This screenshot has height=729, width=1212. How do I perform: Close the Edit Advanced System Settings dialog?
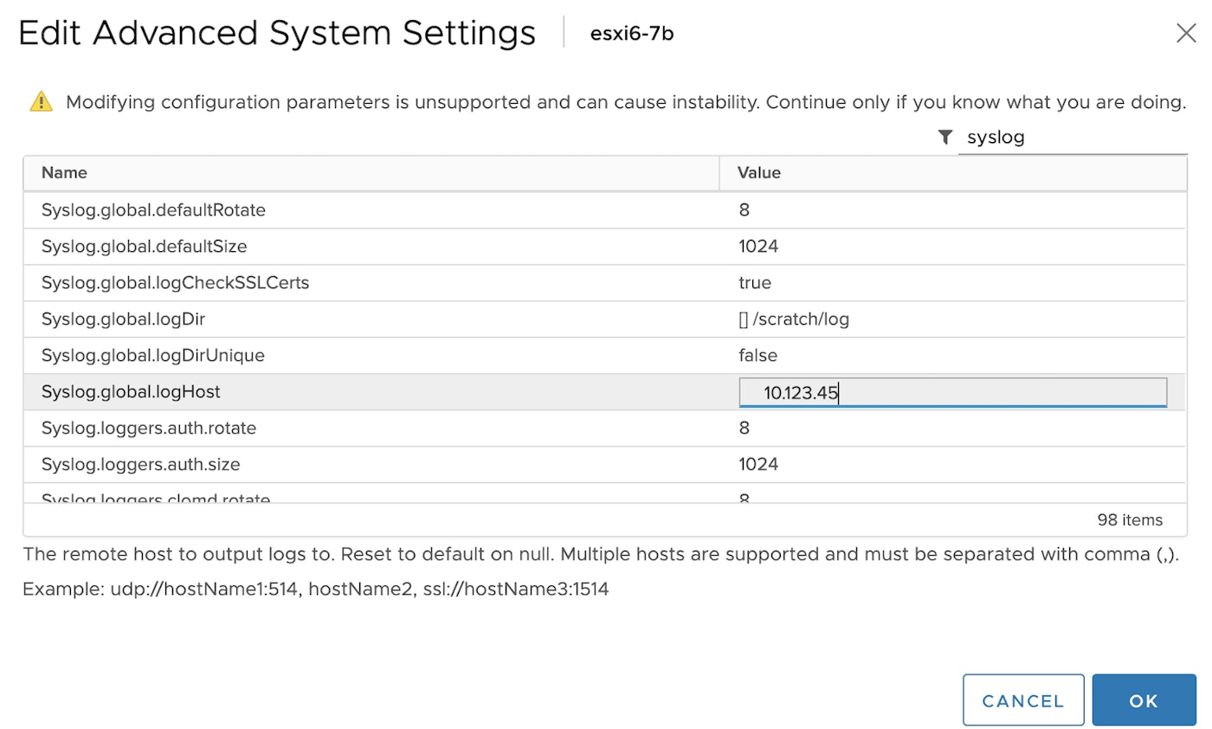point(1186,33)
